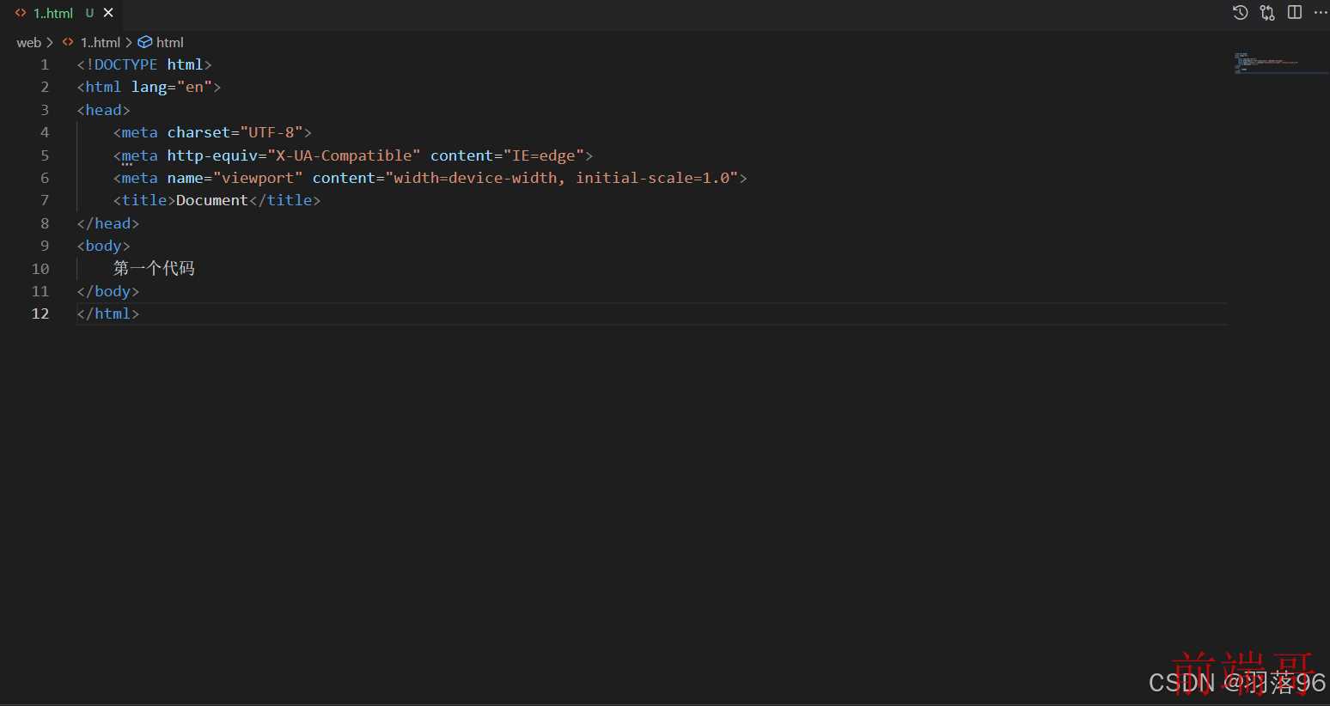Click line number 12 in the gutter
This screenshot has height=706, width=1330.
(x=40, y=313)
